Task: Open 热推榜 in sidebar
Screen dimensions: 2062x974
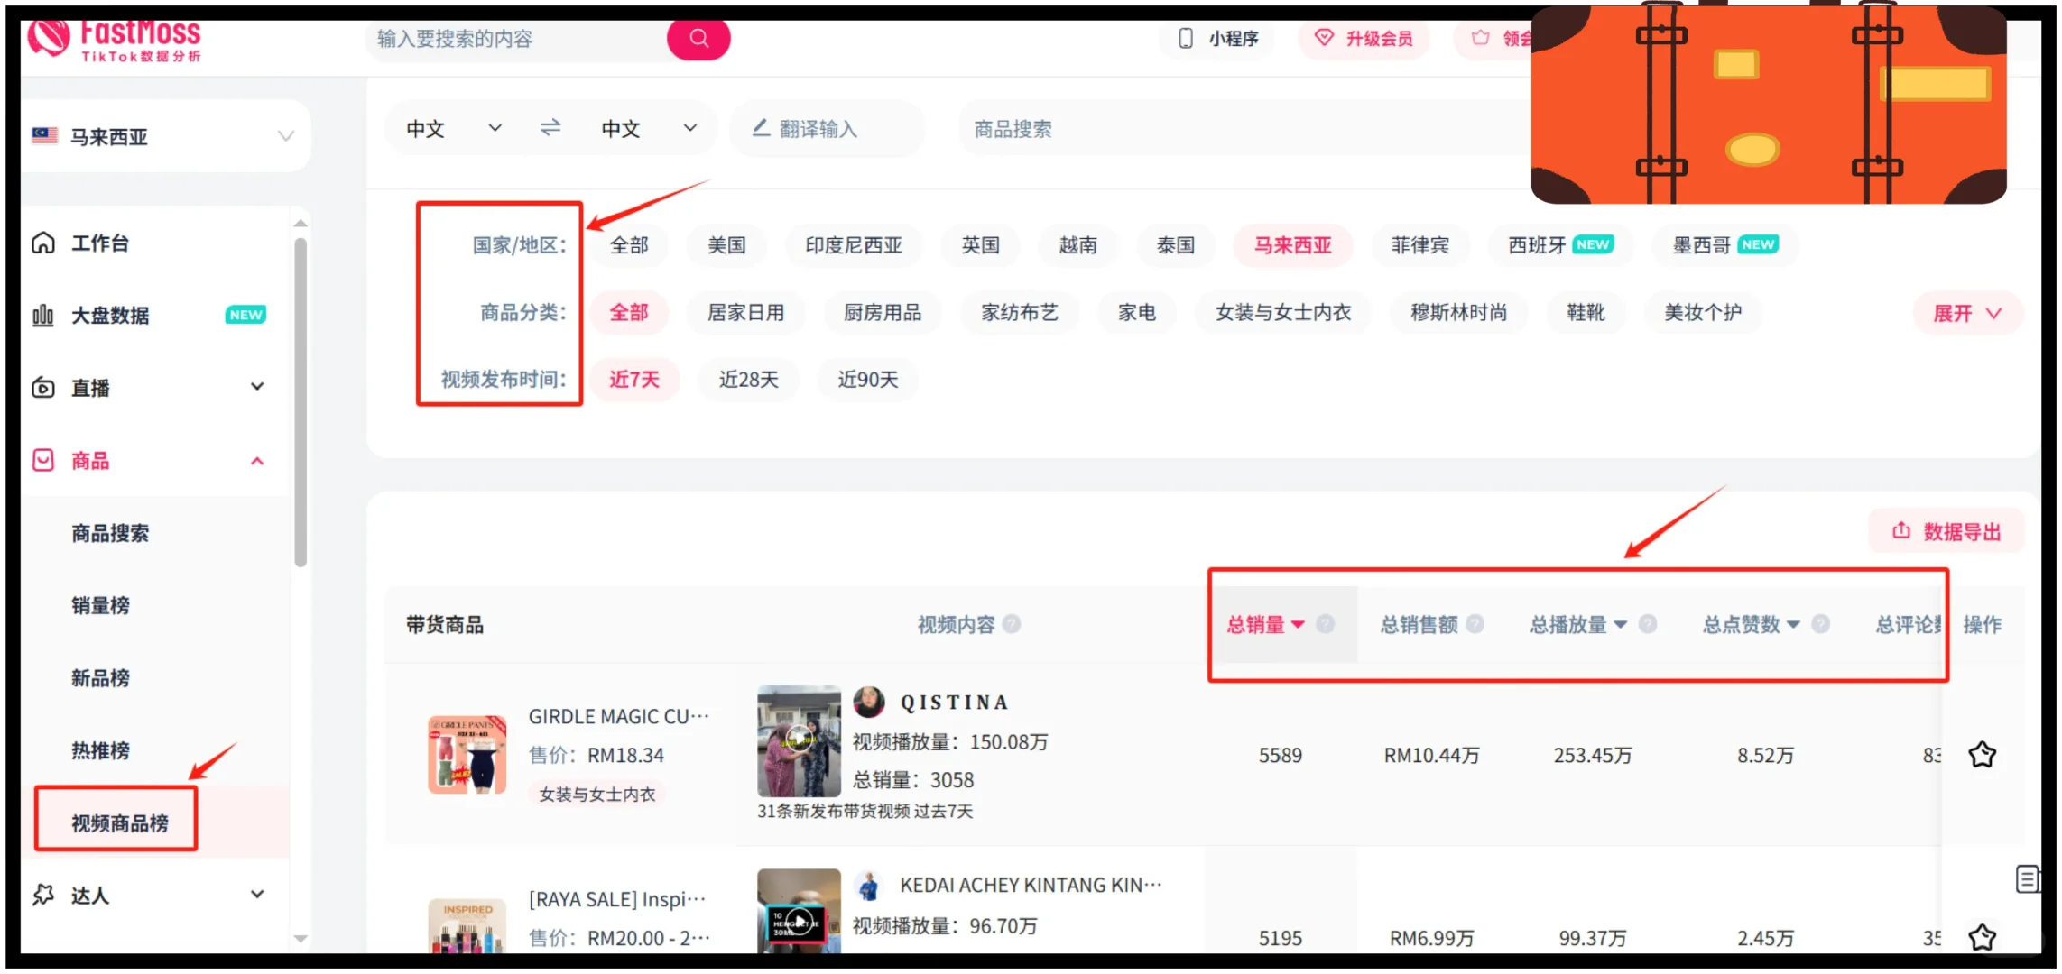Action: pos(100,750)
